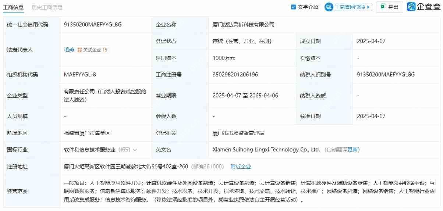Select 核准日期 value 2025-04-07
This screenshot has height=211, width=443.
pos(371,116)
